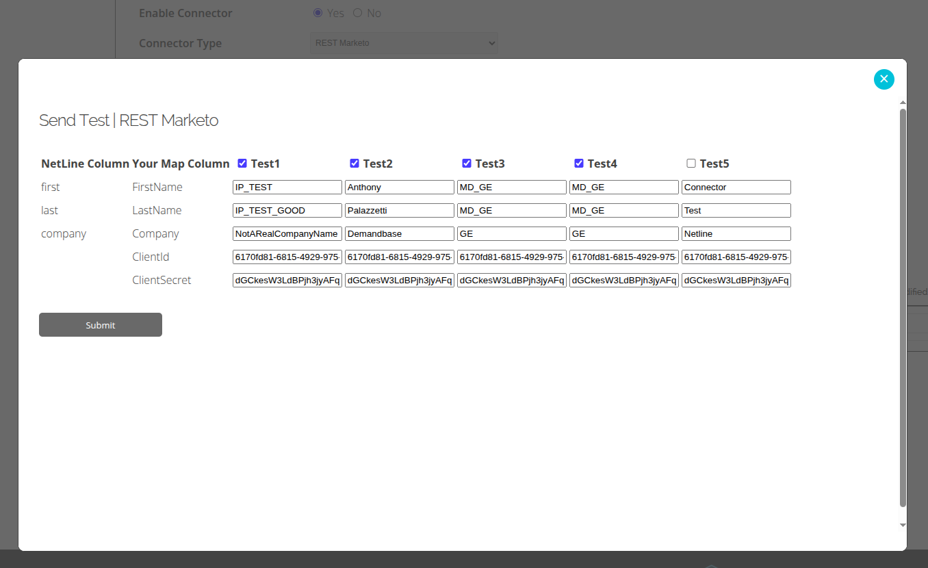Screen dimensions: 928x568
Task: Focus the Test5 FirstName field Connector
Action: pyautogui.click(x=736, y=188)
